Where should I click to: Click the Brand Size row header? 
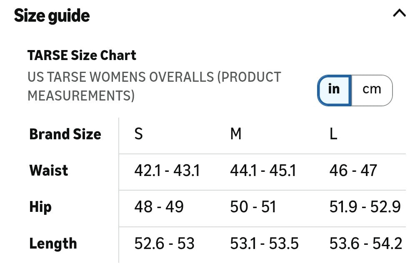(65, 134)
